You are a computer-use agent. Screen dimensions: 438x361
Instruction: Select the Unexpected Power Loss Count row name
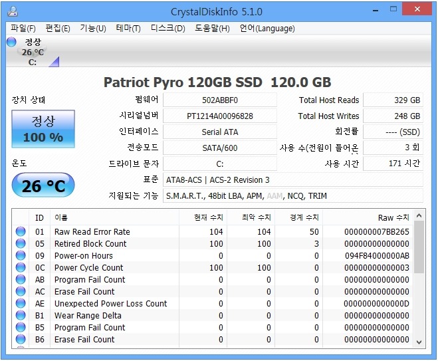pos(110,303)
